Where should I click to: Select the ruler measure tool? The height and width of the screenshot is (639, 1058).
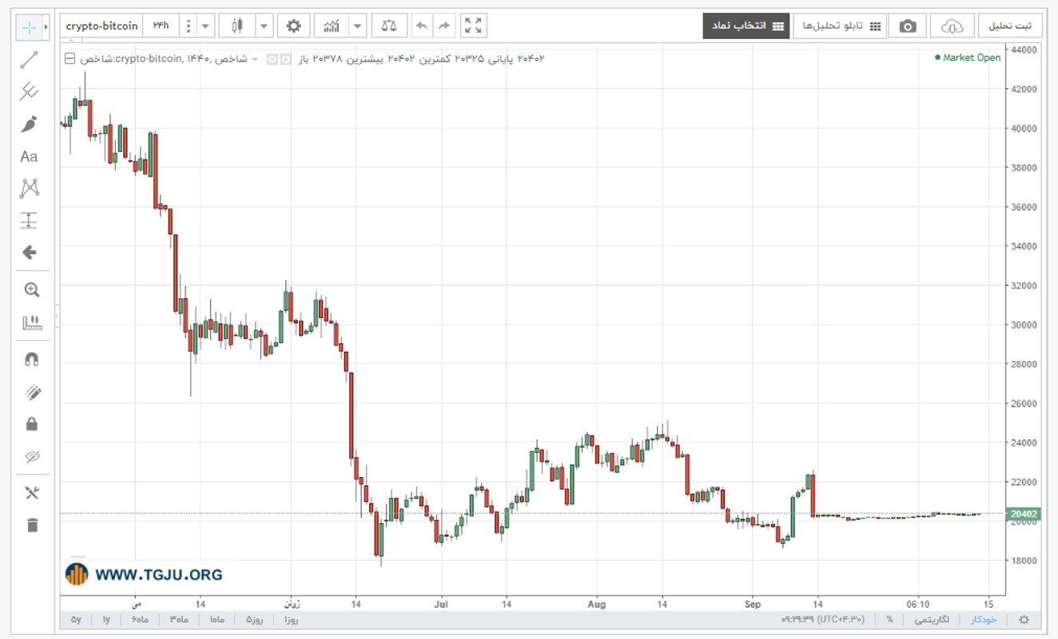pyautogui.click(x=32, y=323)
